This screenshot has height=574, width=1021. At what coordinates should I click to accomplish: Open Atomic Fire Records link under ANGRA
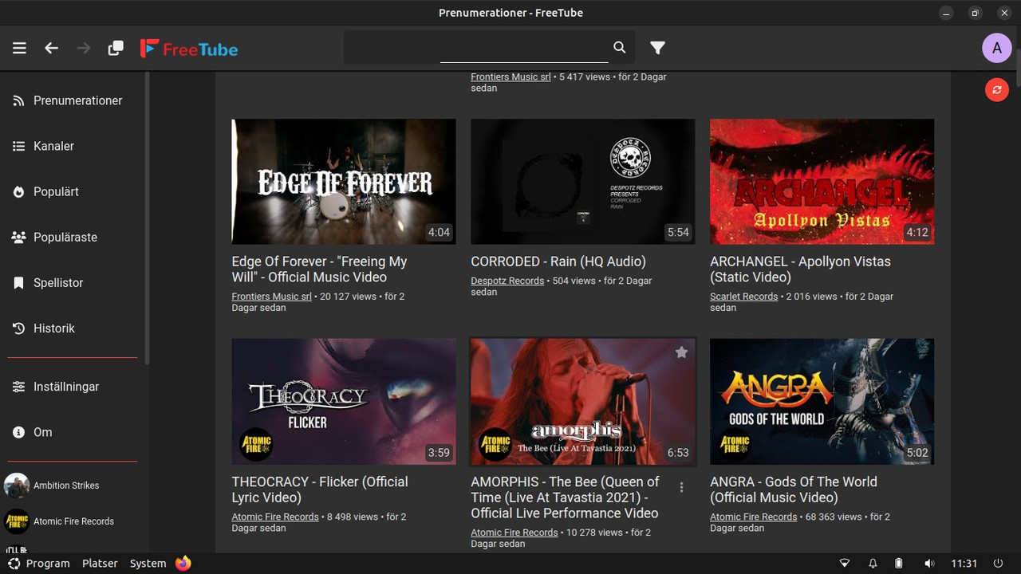754,517
